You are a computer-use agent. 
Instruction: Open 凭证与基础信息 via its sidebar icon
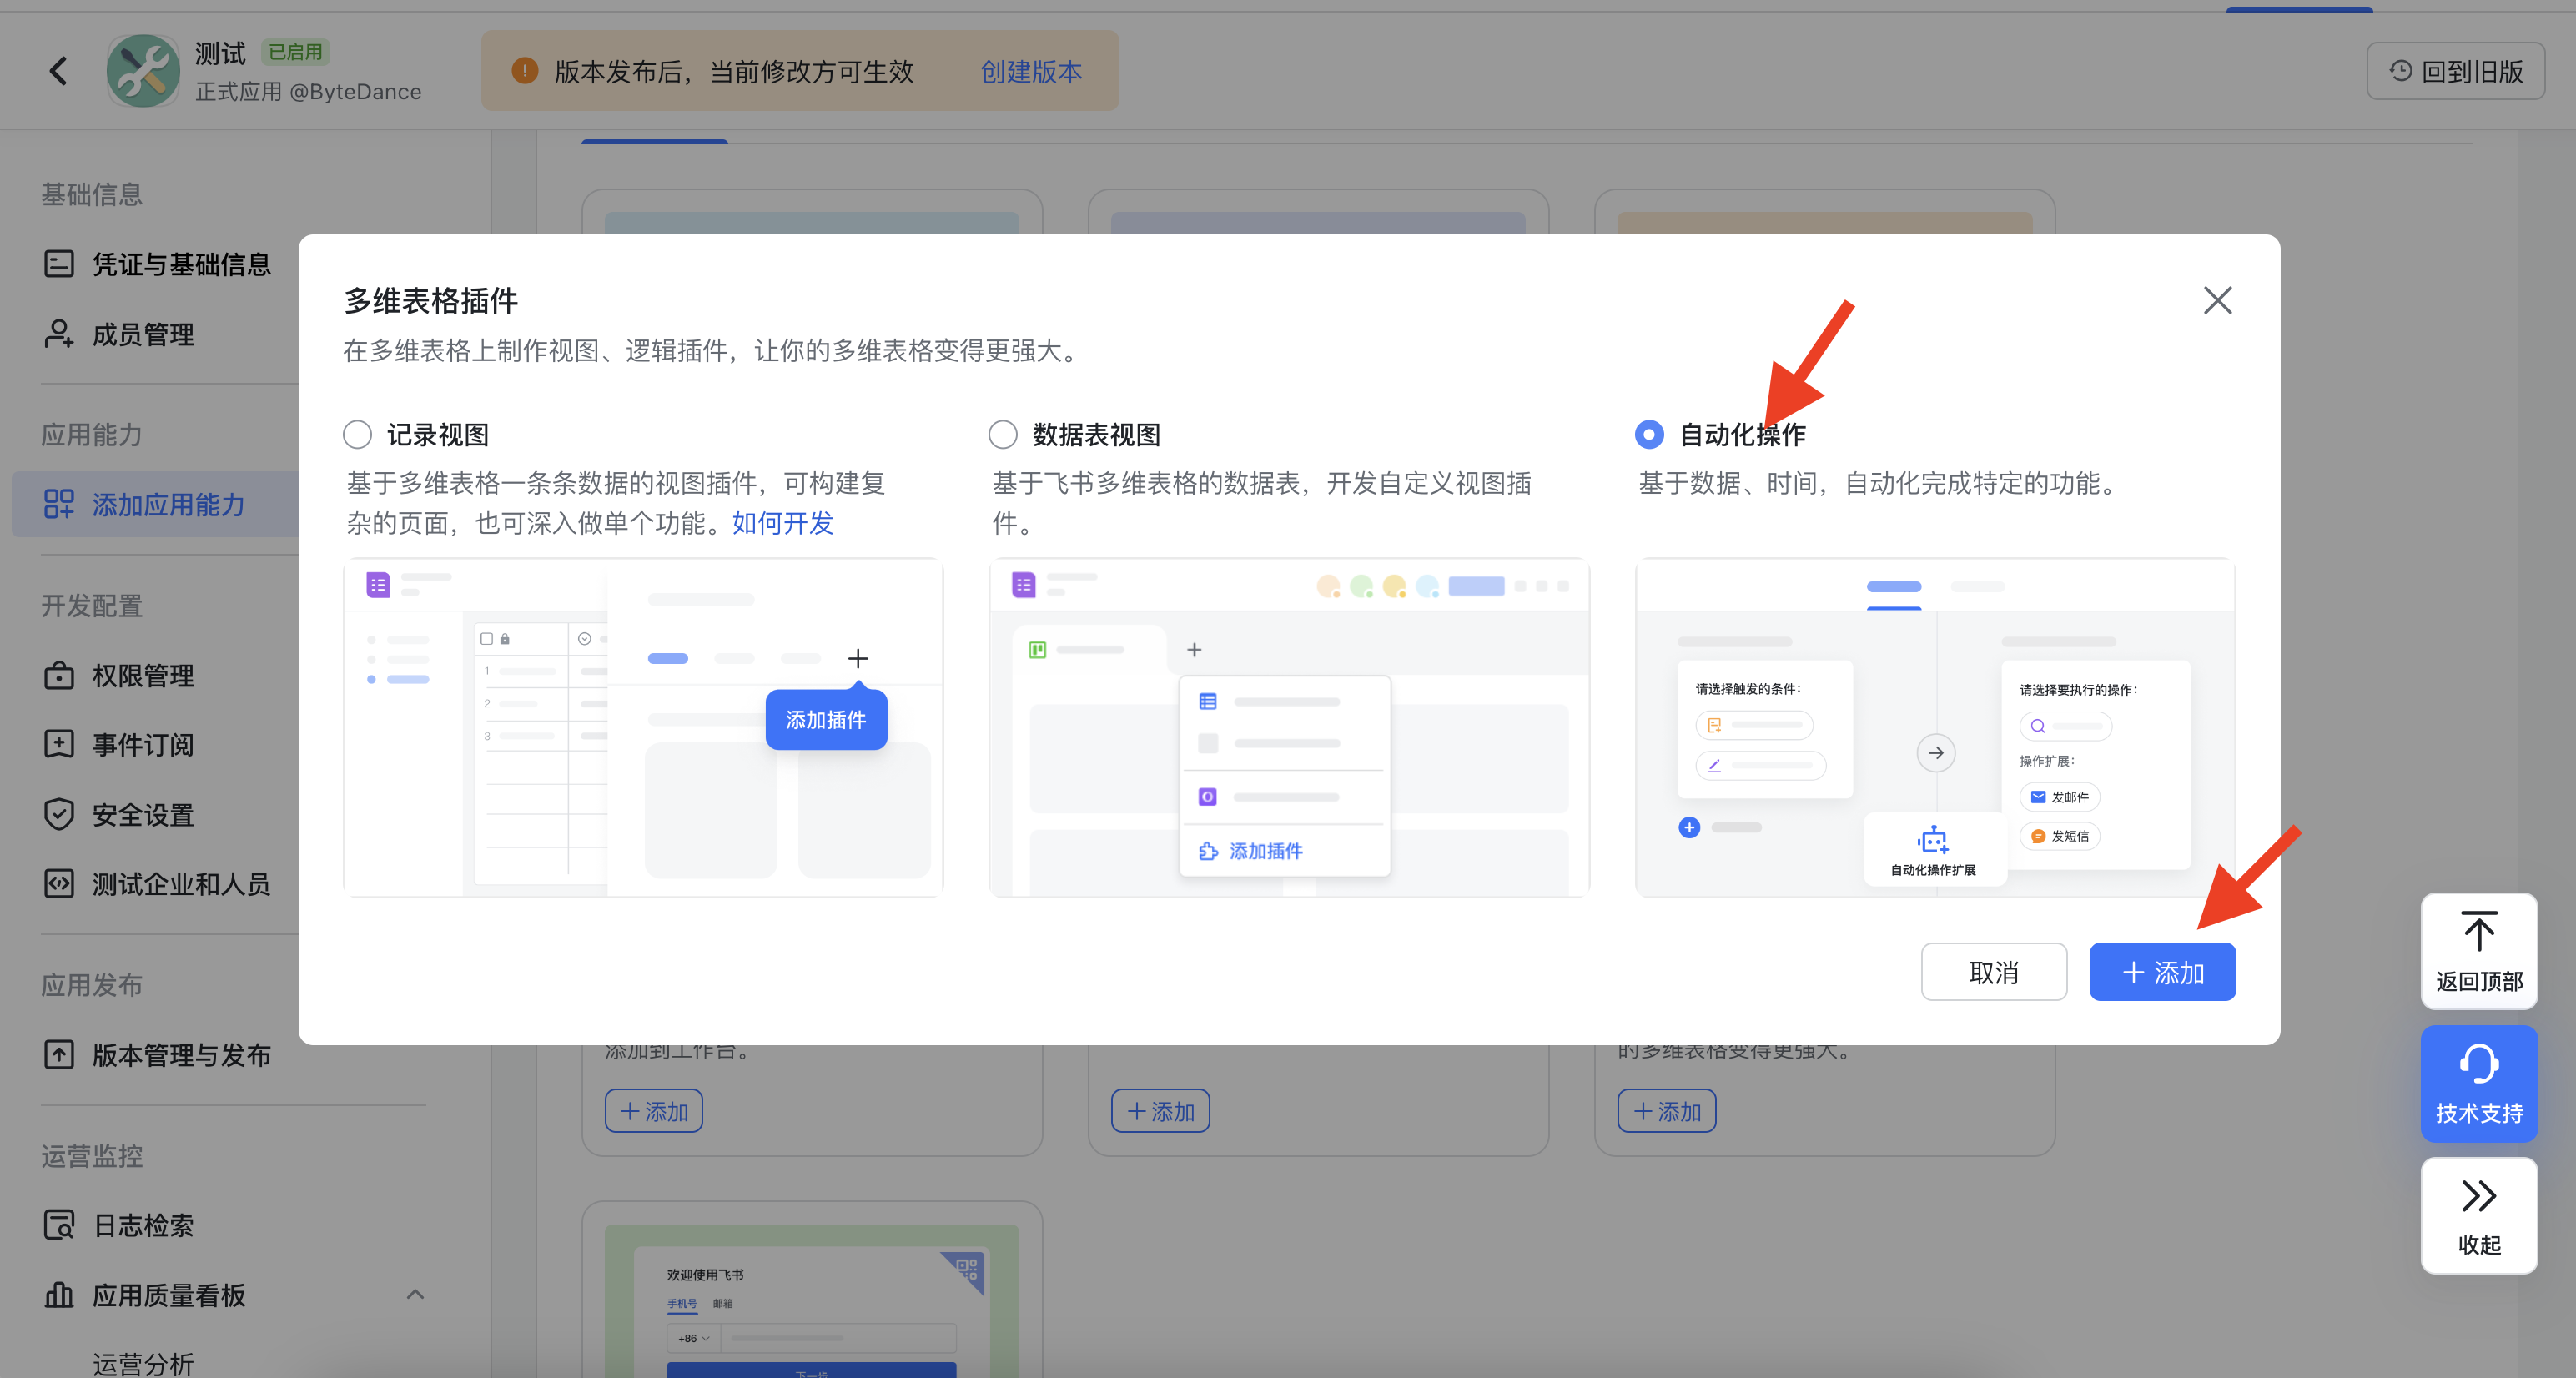click(x=59, y=263)
